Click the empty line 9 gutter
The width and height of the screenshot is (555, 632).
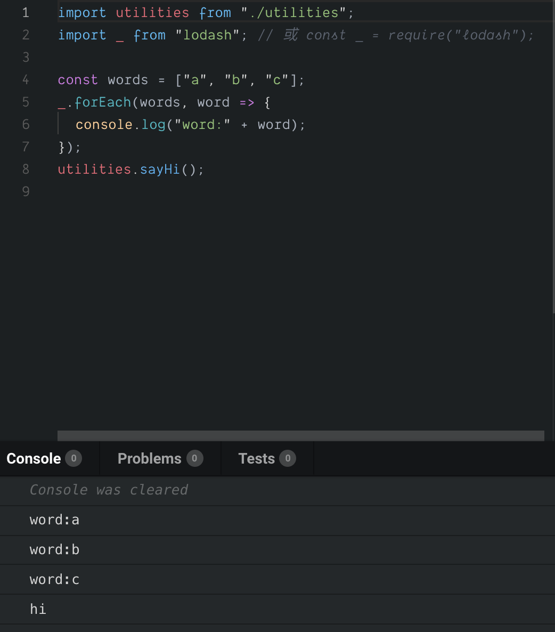[x=25, y=191]
